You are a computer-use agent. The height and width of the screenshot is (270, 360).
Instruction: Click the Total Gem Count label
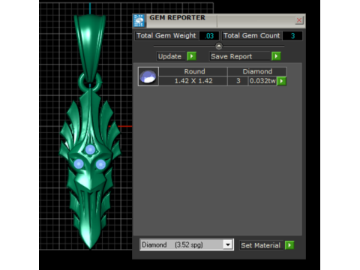[252, 36]
